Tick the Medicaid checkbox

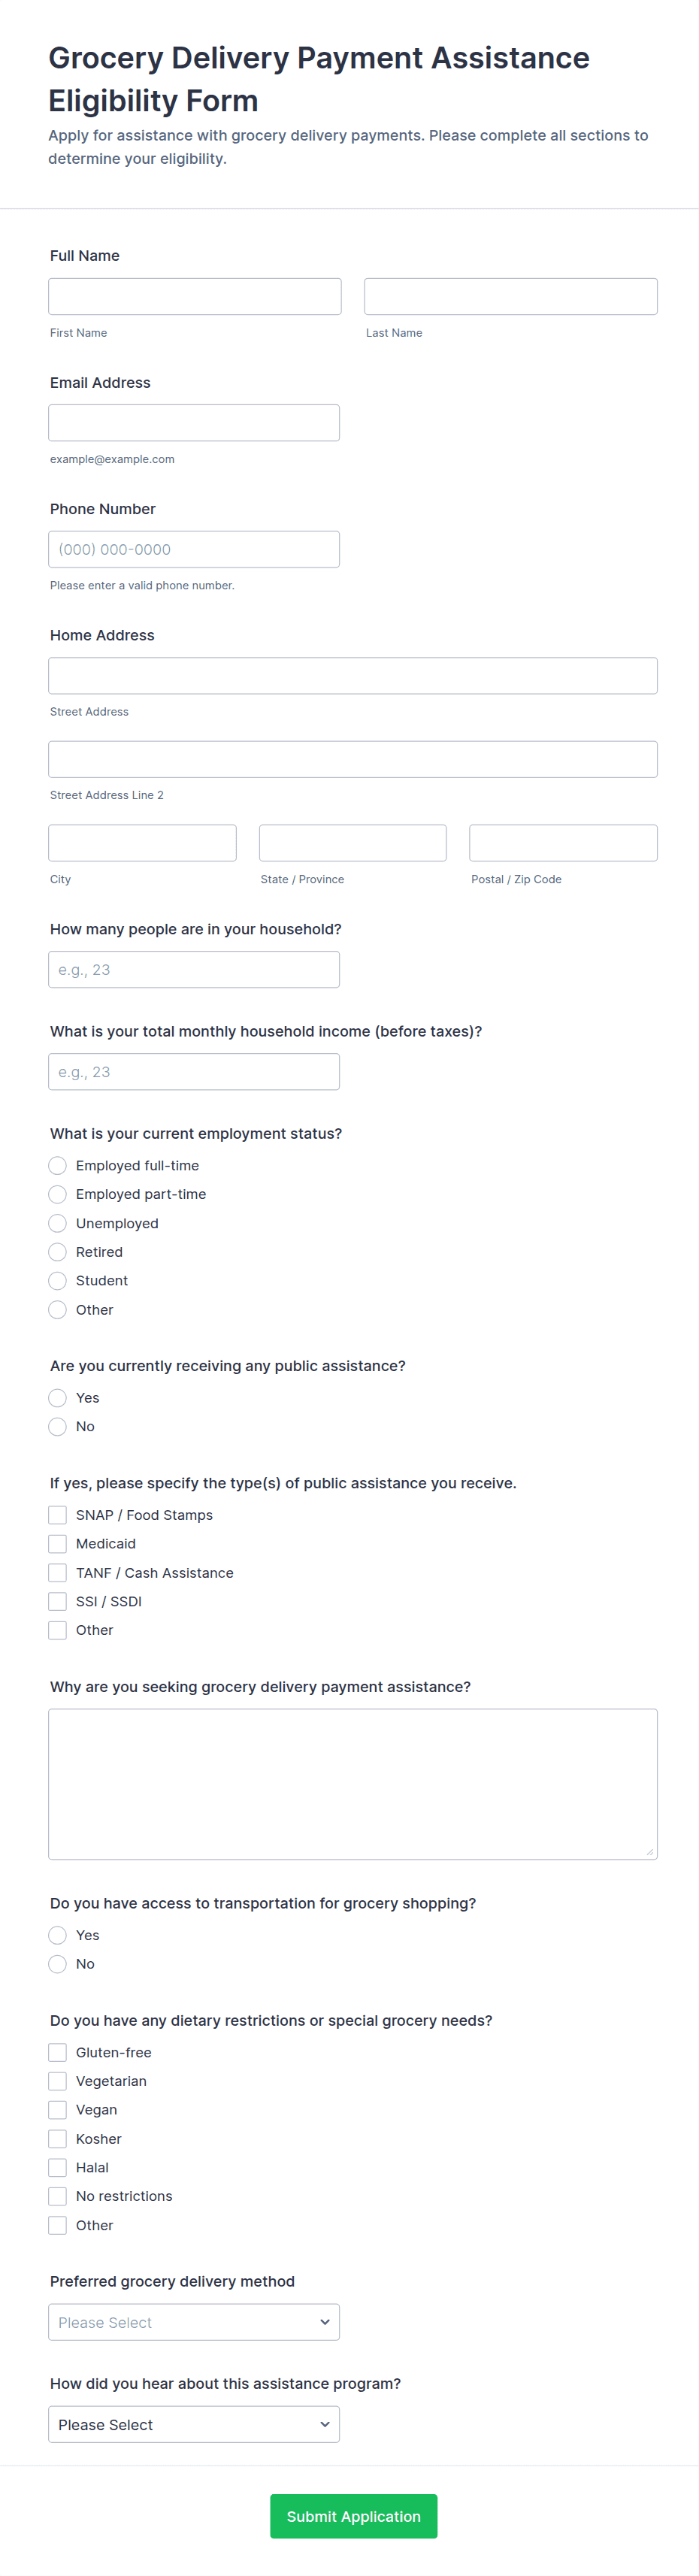coord(58,1544)
